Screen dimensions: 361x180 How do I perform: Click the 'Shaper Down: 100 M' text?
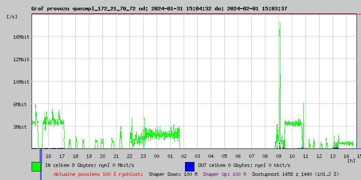[x=173, y=174]
